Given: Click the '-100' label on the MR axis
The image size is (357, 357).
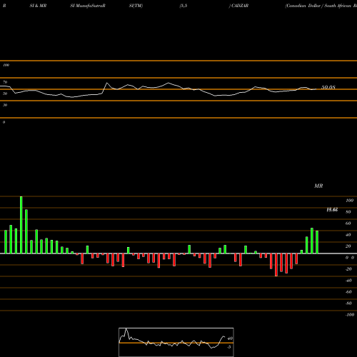Looking at the screenshot, I should click(349, 315).
